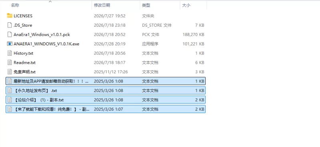Image resolution: width=320 pixels, height=147 pixels.
Task: Click the Readme.txt document icon
Action: 10,63
